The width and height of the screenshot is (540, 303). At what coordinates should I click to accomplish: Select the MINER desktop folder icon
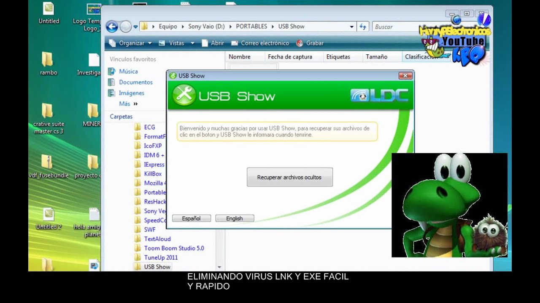(x=92, y=115)
